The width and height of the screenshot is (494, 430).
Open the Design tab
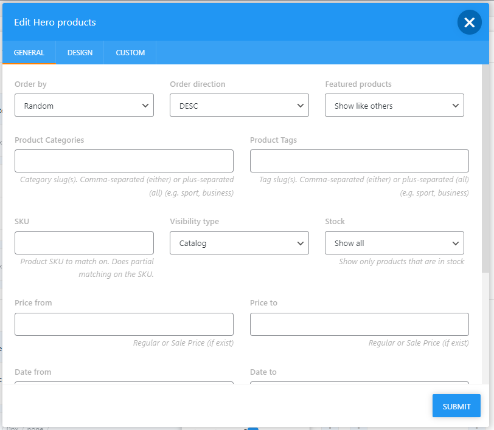(80, 53)
